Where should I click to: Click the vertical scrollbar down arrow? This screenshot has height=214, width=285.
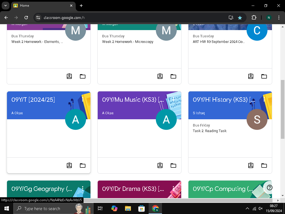point(282,196)
